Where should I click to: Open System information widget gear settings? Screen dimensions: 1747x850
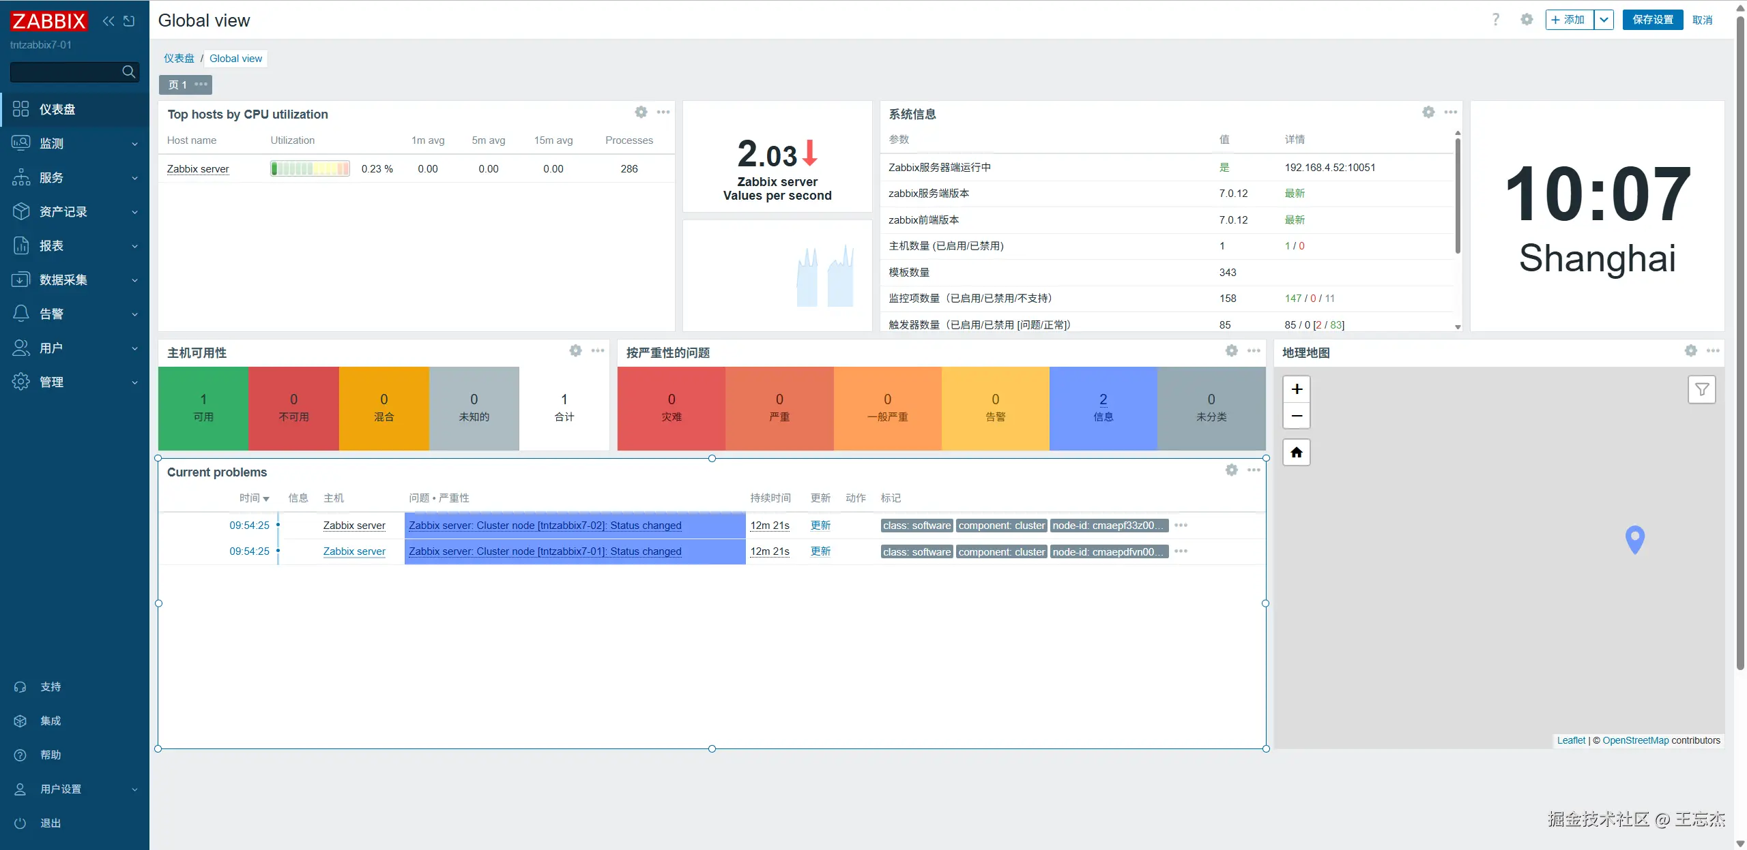tap(1428, 112)
